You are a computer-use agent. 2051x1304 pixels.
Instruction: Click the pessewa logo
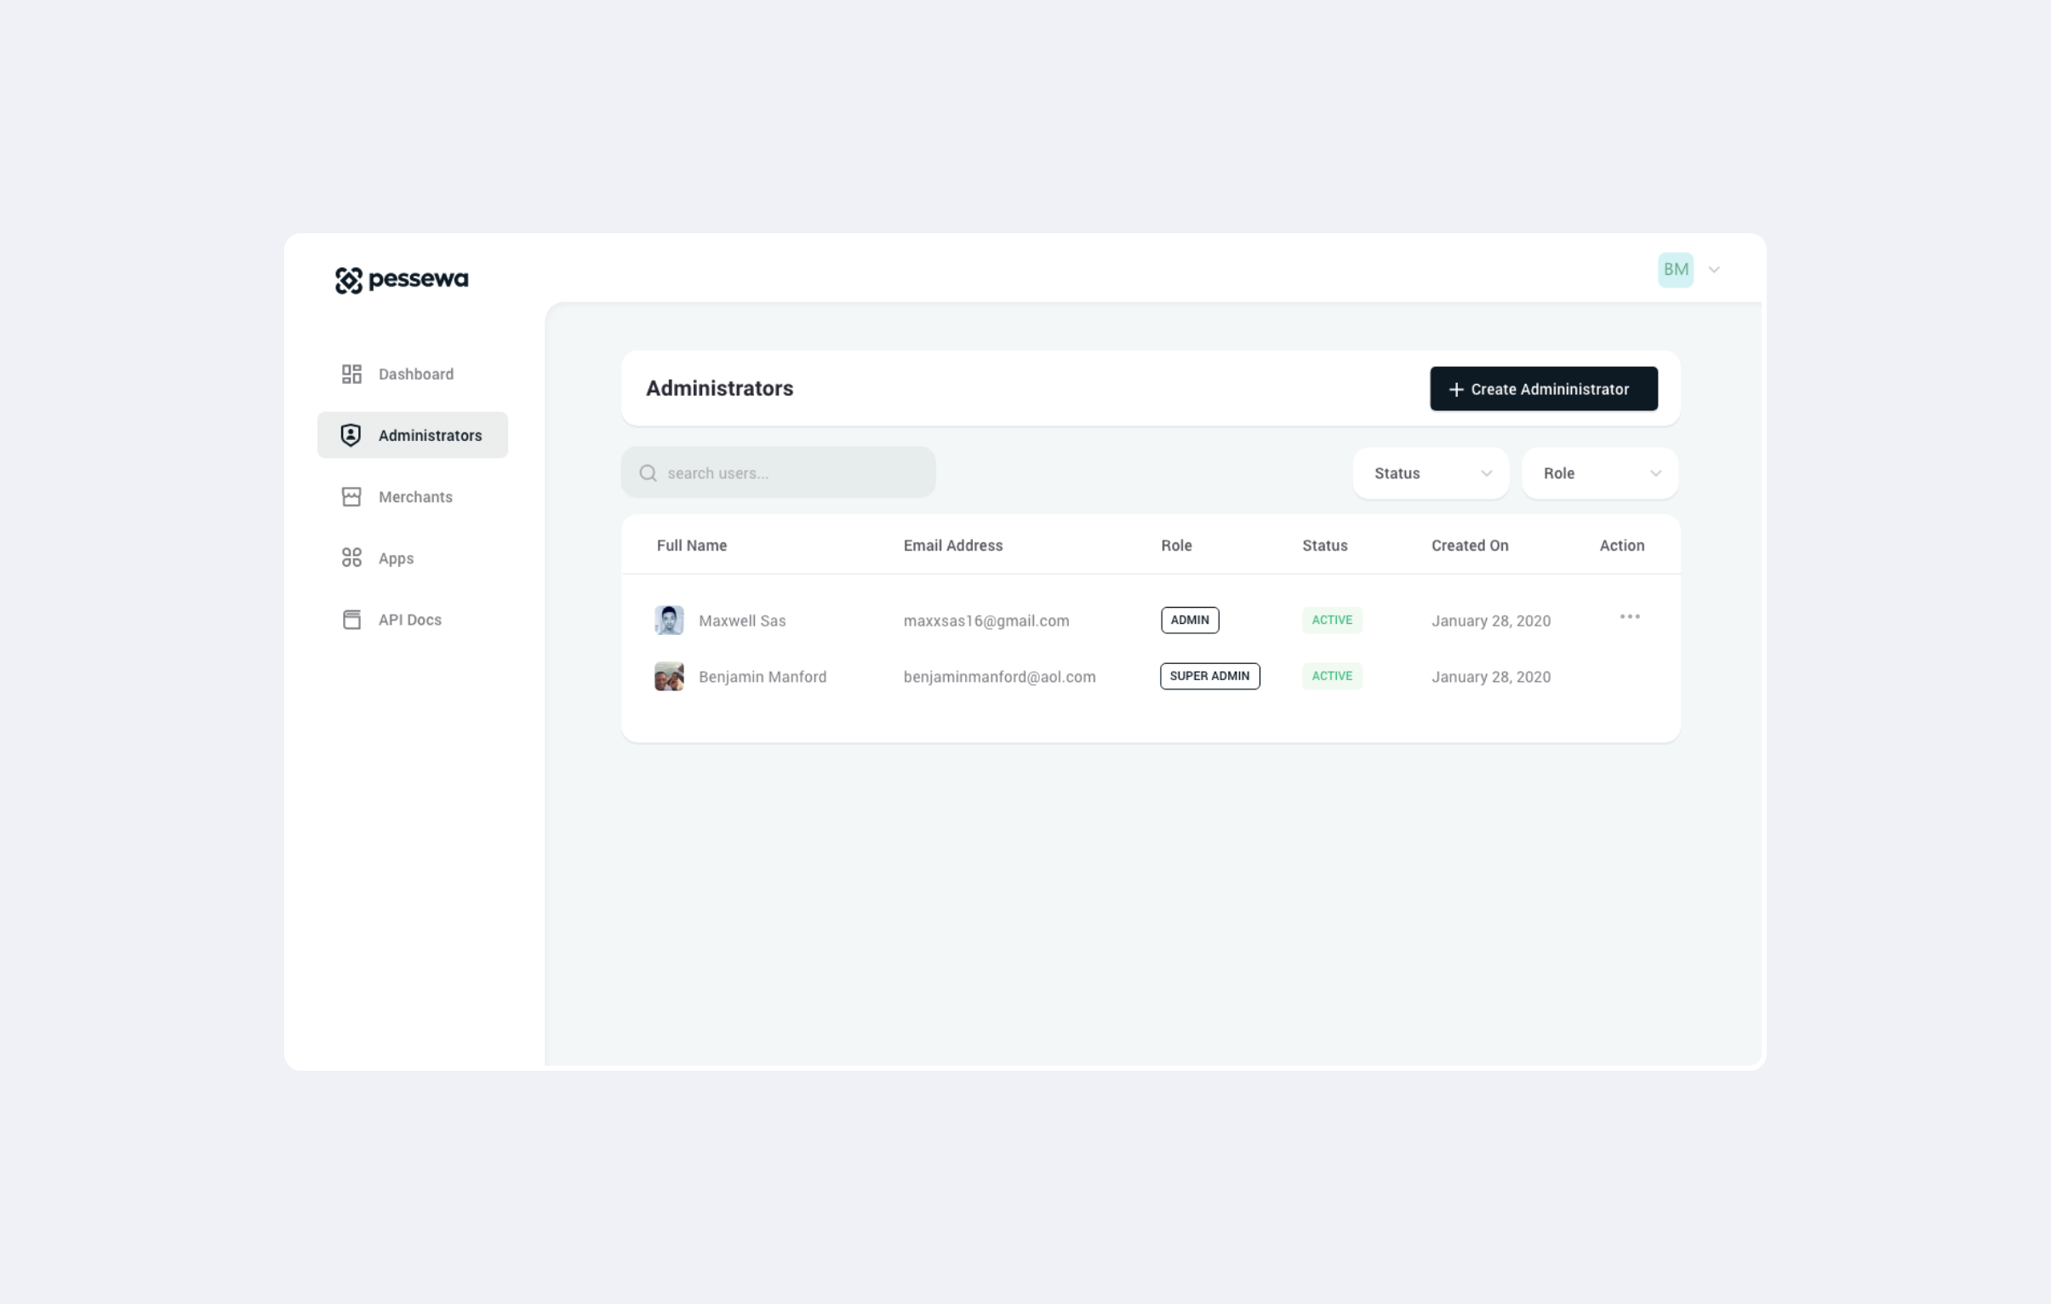click(x=401, y=279)
